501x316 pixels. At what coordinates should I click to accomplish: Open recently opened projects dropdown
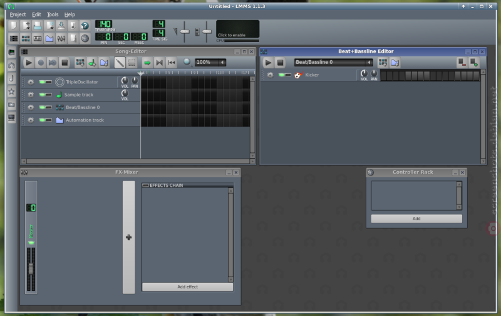[x=49, y=26]
